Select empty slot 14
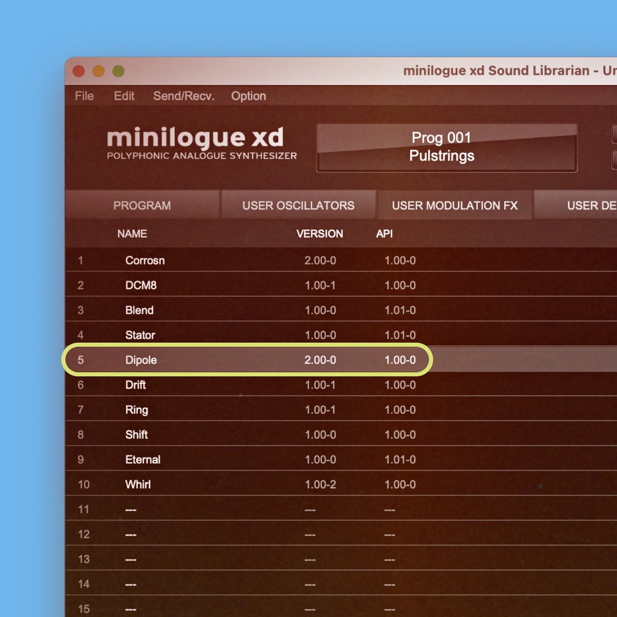Screen dimensions: 617x617 coord(341,584)
